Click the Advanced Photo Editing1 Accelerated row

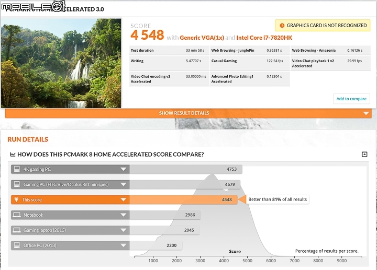click(250, 79)
